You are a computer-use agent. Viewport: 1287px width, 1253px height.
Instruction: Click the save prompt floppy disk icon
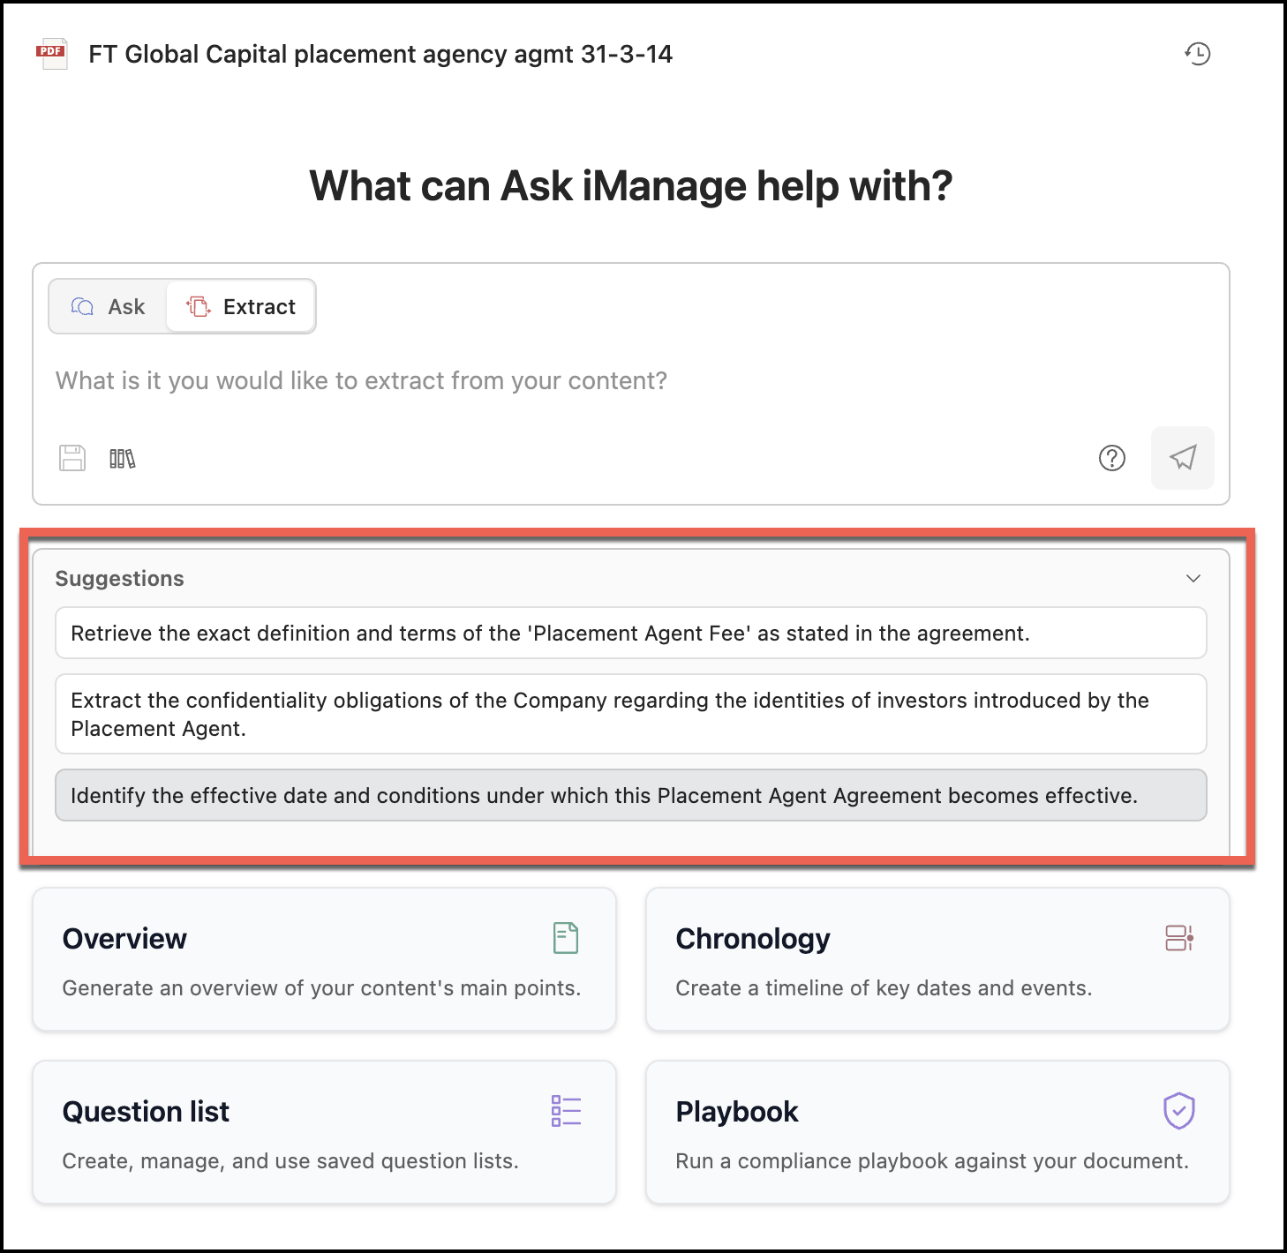point(72,458)
